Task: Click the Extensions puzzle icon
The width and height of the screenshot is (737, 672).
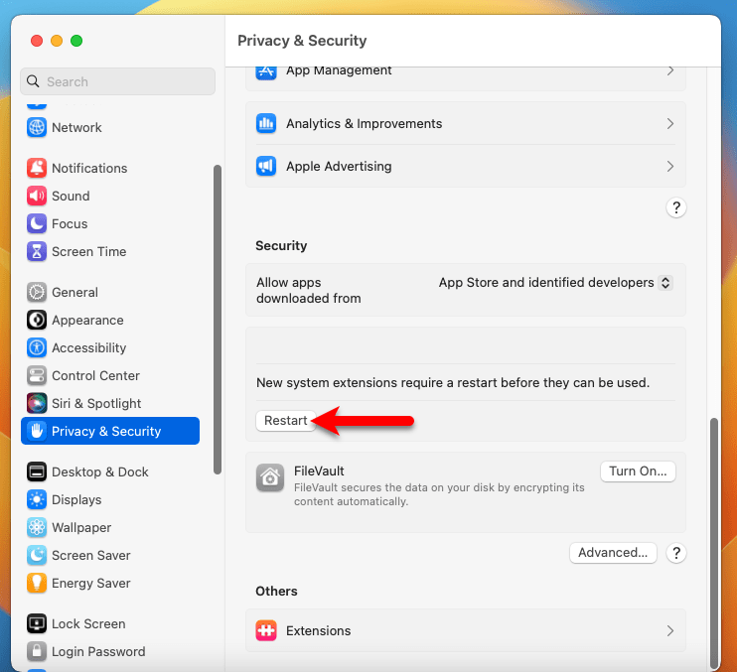Action: pyautogui.click(x=266, y=630)
